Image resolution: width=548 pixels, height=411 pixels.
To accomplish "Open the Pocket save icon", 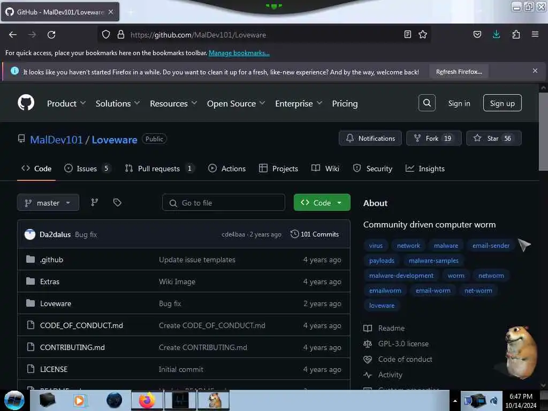I will click(x=477, y=34).
